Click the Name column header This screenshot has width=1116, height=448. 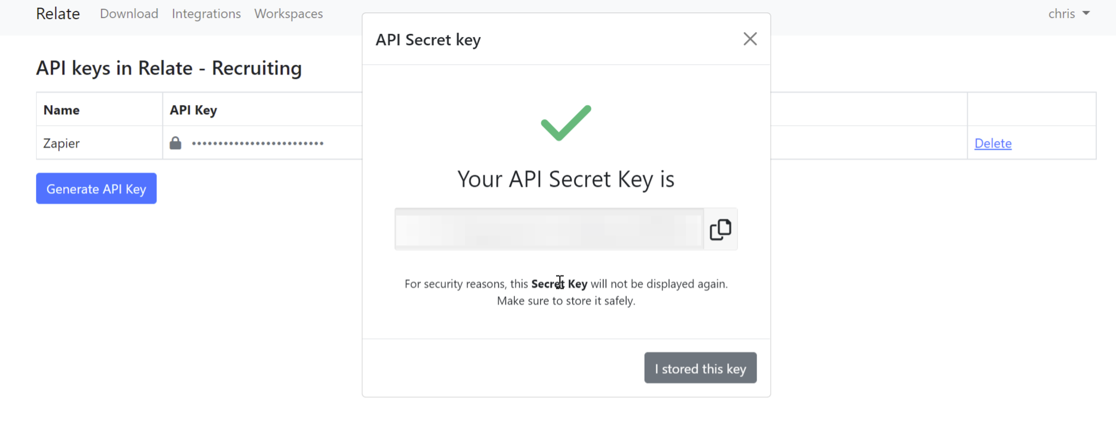(62, 109)
